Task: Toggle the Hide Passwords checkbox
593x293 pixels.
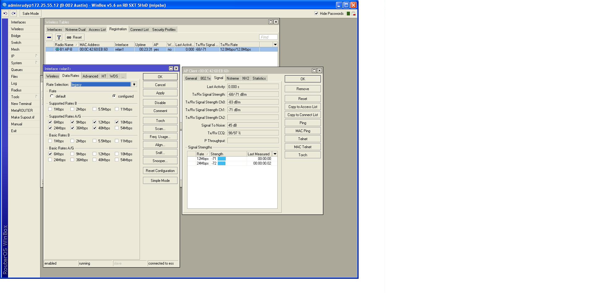Action: [x=316, y=14]
